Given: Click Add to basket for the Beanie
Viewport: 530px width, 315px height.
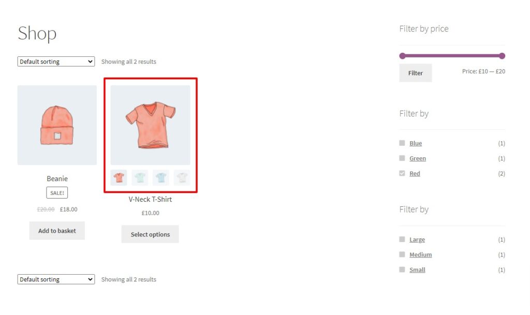Looking at the screenshot, I should 57,231.
